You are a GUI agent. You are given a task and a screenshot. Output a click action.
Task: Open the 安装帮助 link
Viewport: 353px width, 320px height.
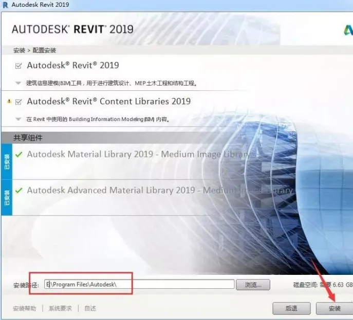tap(25, 308)
